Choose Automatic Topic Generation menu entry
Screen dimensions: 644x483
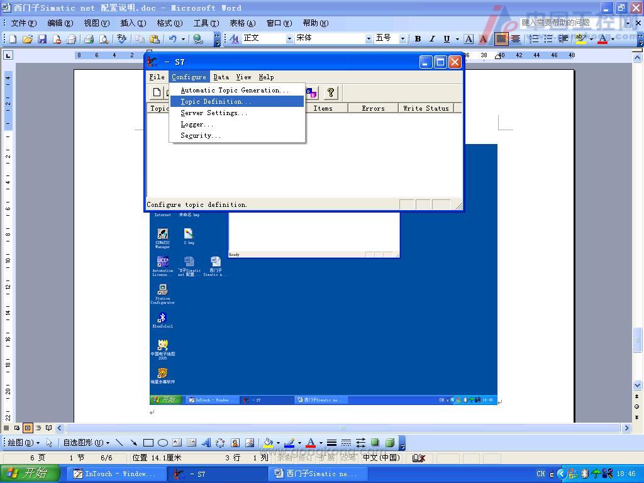(x=236, y=90)
